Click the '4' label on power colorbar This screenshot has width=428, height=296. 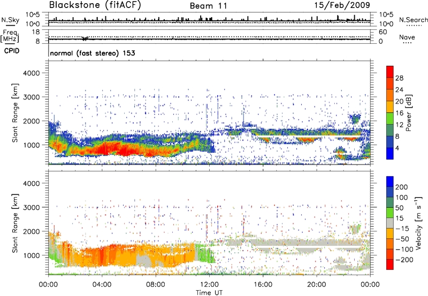point(397,148)
